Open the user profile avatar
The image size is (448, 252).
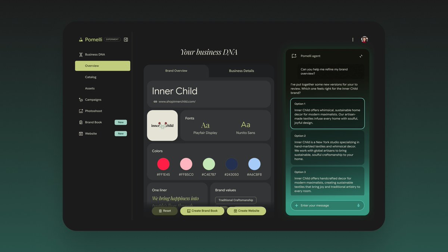364,40
